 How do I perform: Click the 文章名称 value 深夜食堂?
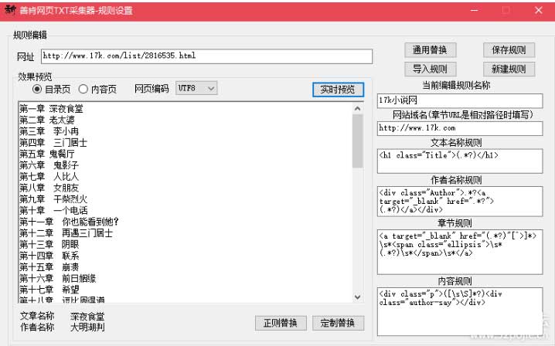[87, 317]
